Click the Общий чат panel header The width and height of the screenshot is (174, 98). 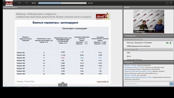tap(149, 62)
